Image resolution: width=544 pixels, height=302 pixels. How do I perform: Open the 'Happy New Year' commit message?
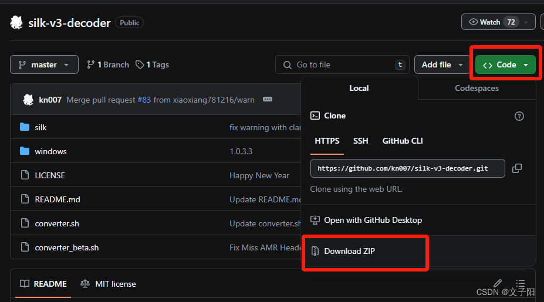(259, 175)
